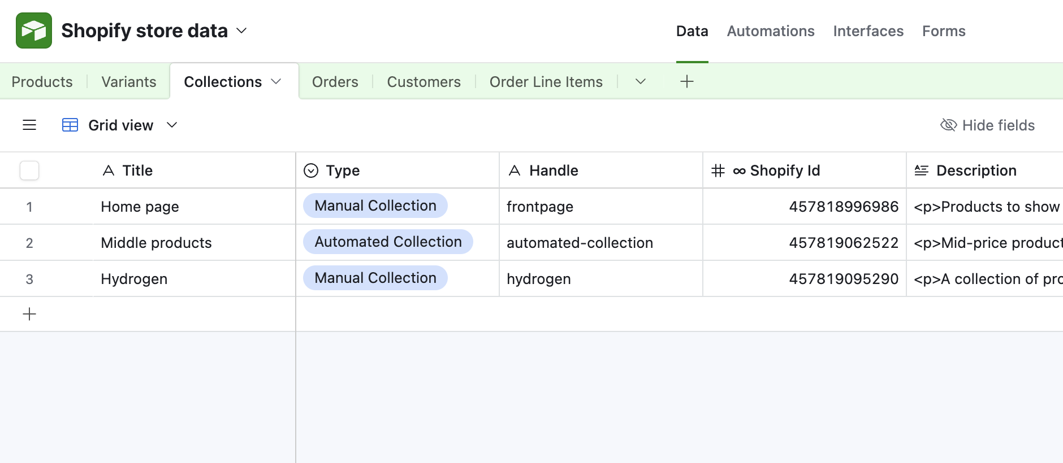Screen dimensions: 1063x463
Task: Click the Shopify Id number-type hash icon
Action: [718, 171]
